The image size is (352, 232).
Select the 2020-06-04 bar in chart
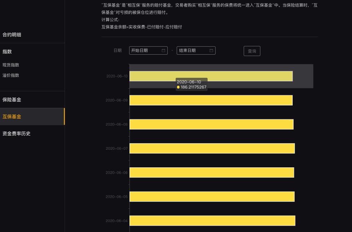pos(212,221)
